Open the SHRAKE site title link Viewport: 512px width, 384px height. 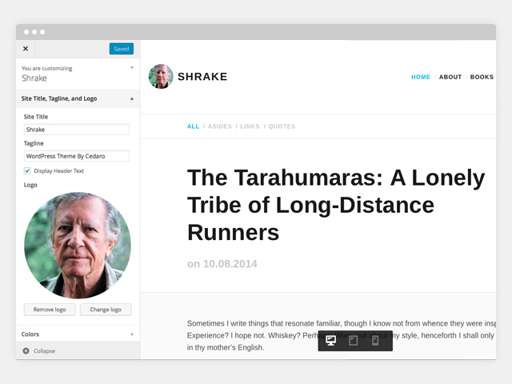coord(202,77)
